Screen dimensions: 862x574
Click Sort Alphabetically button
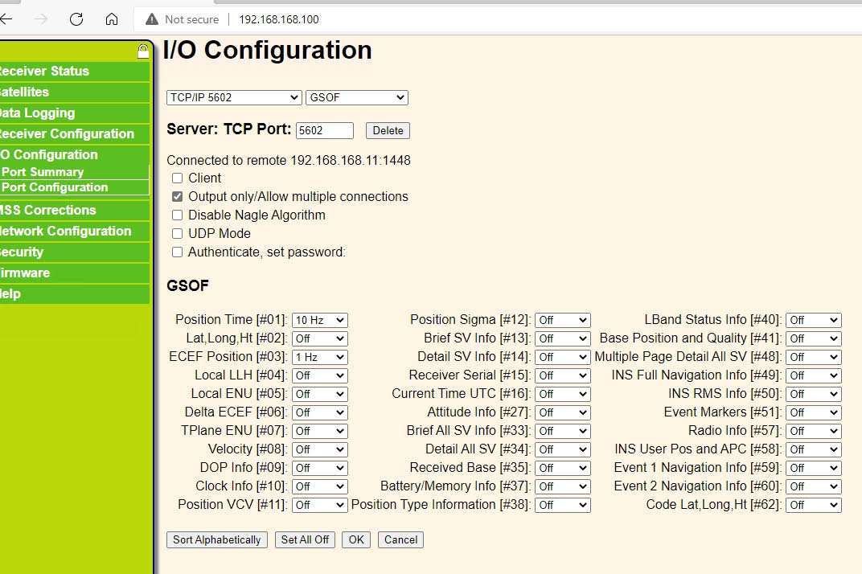pyautogui.click(x=217, y=540)
